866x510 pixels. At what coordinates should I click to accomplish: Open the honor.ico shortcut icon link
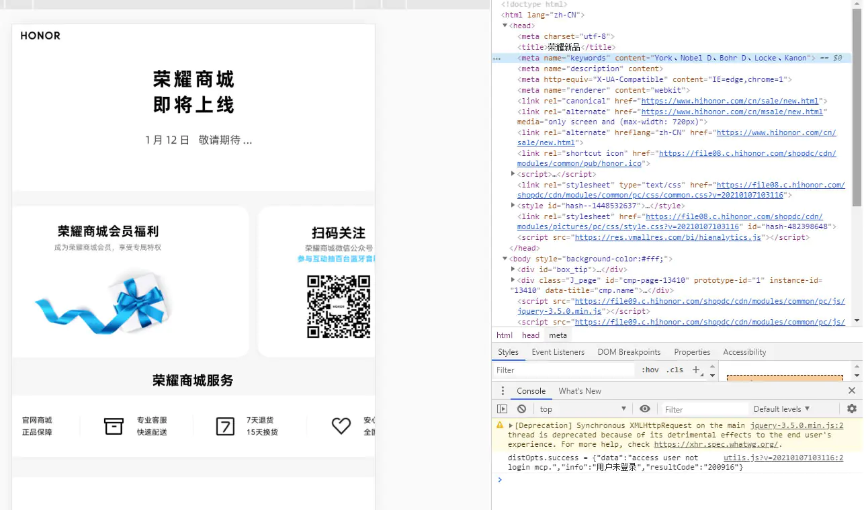677,158
